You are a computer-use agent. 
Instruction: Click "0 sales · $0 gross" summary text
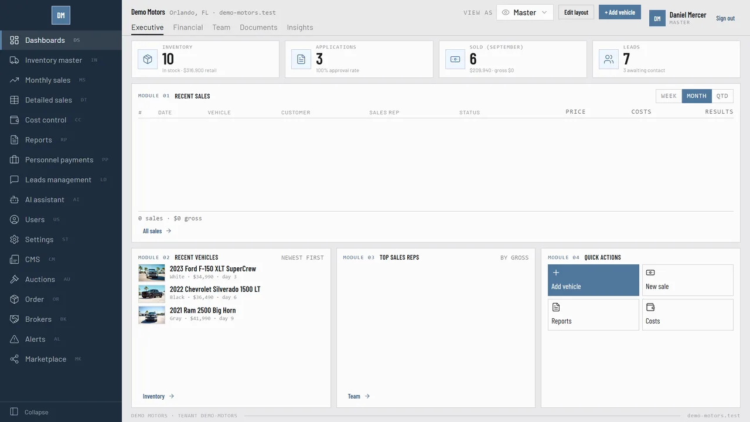(x=170, y=219)
